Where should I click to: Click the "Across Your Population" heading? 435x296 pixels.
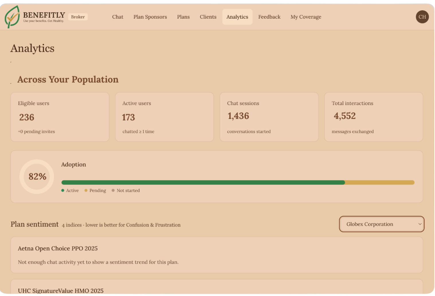68,79
